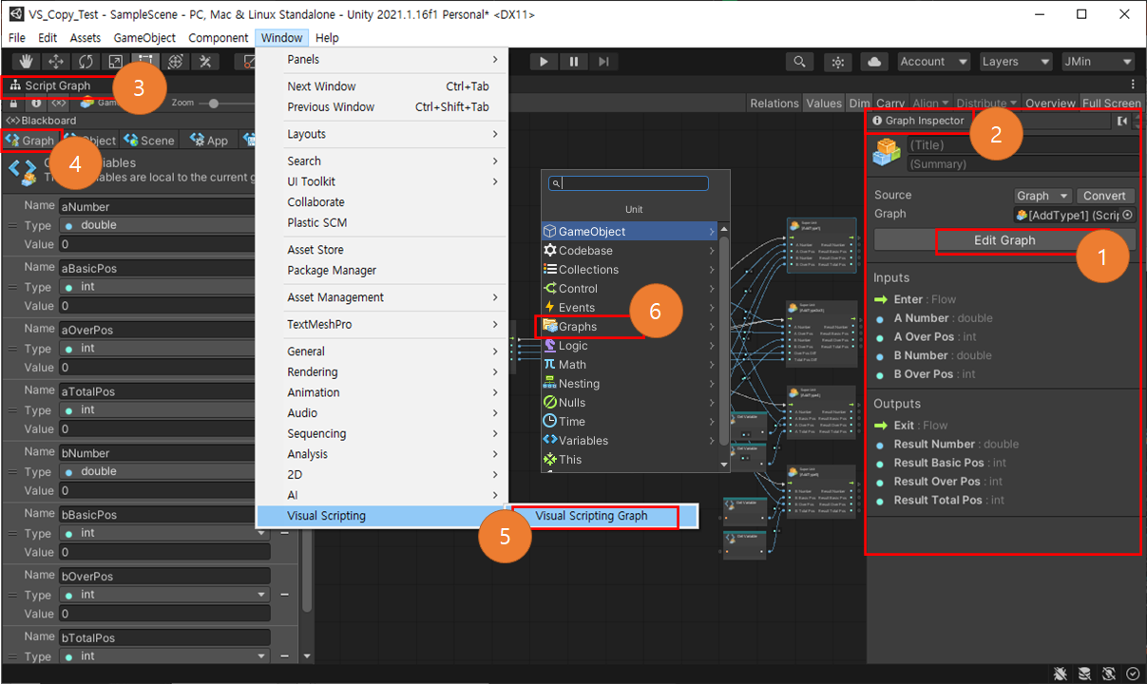Toggle Relations display in graph toolbar

(x=774, y=103)
